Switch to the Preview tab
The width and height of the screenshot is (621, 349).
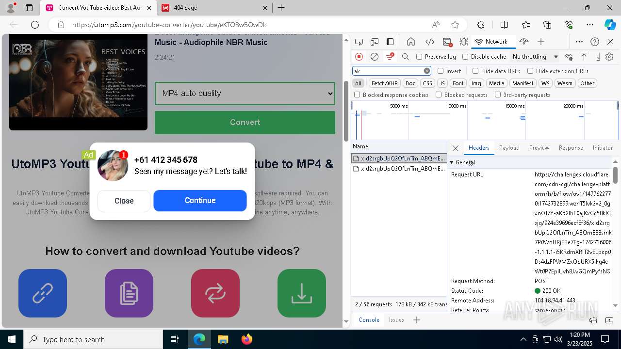point(539,148)
